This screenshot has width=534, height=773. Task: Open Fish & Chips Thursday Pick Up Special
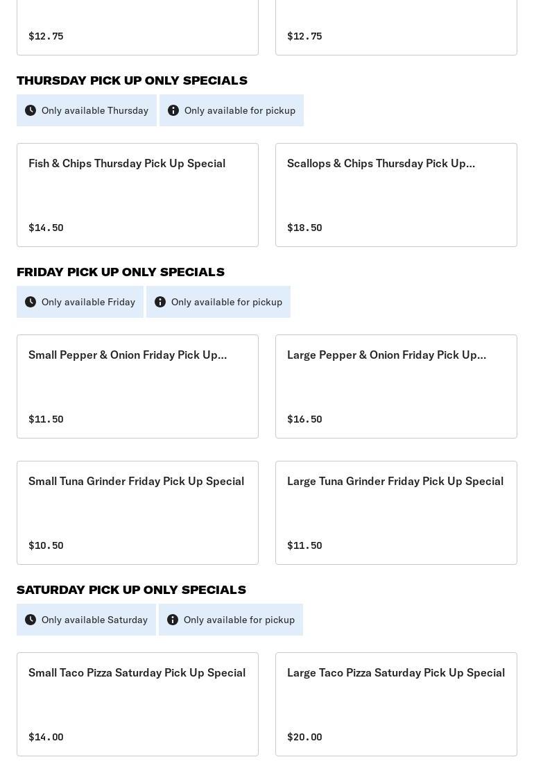tap(137, 195)
